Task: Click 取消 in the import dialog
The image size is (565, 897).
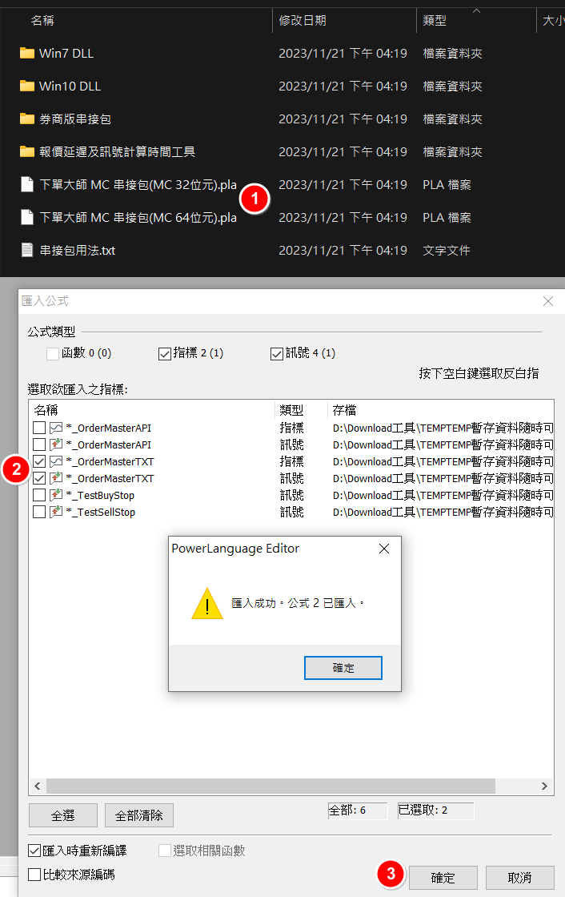Action: pos(520,878)
